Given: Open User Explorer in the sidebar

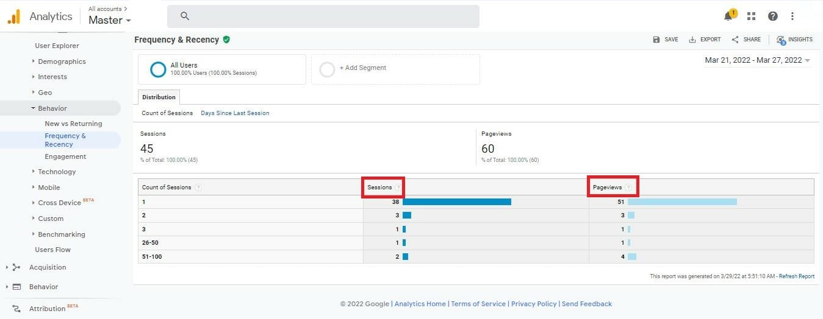Looking at the screenshot, I should pyautogui.click(x=57, y=46).
